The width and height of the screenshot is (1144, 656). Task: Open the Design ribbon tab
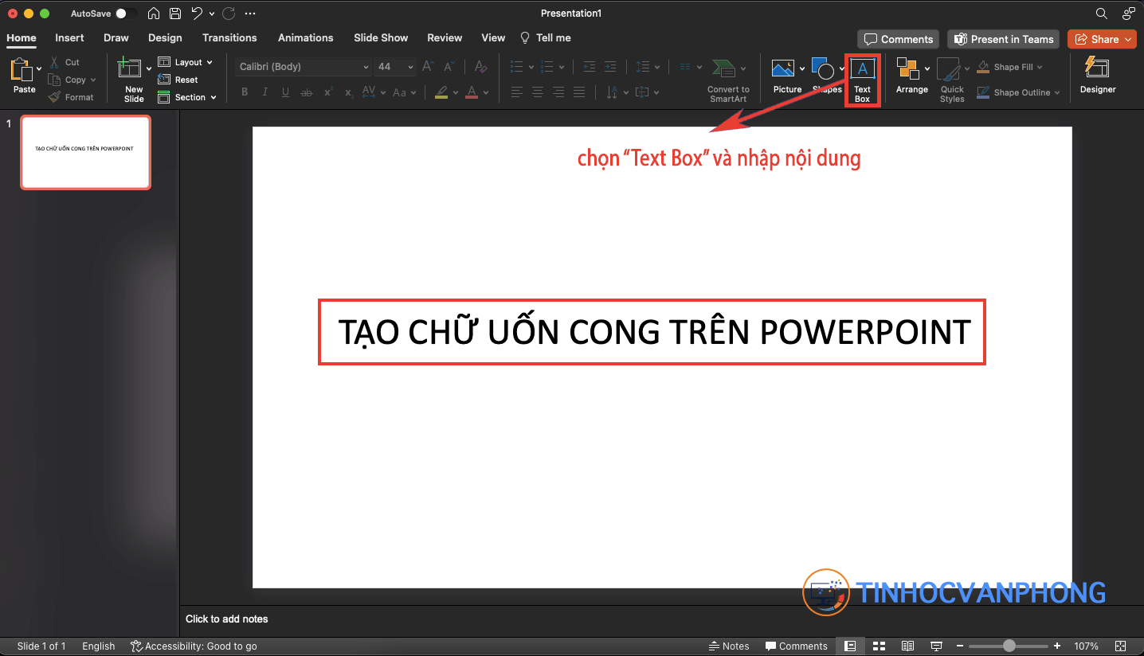click(165, 37)
